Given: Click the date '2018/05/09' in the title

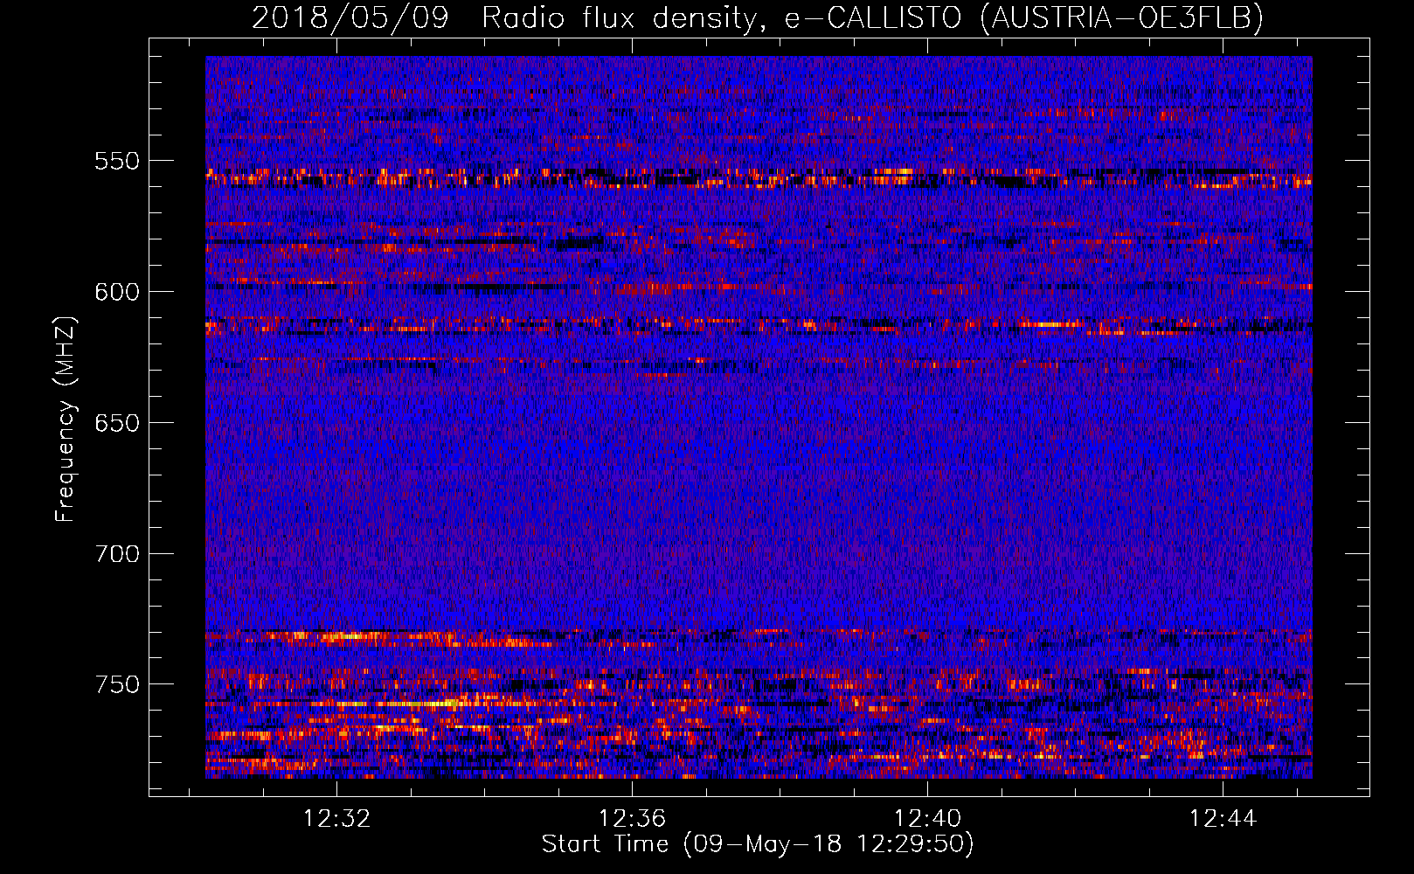Looking at the screenshot, I should click(350, 17).
